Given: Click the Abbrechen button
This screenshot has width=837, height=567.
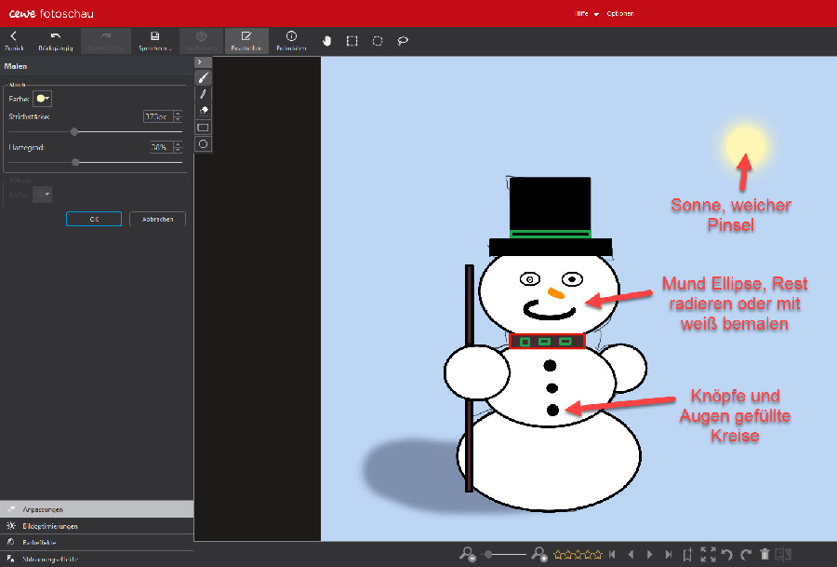Looking at the screenshot, I should [x=157, y=219].
